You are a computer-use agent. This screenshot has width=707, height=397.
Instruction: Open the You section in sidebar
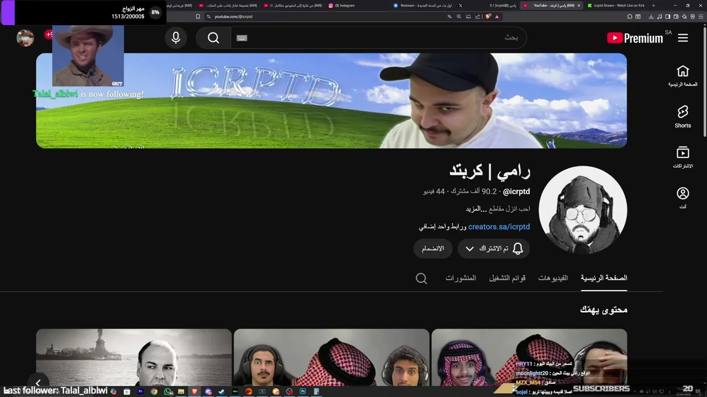[683, 198]
